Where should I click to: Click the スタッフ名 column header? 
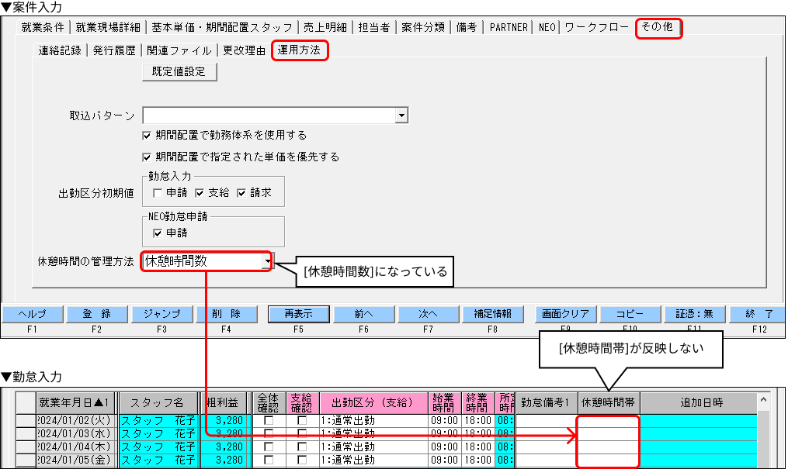click(158, 402)
